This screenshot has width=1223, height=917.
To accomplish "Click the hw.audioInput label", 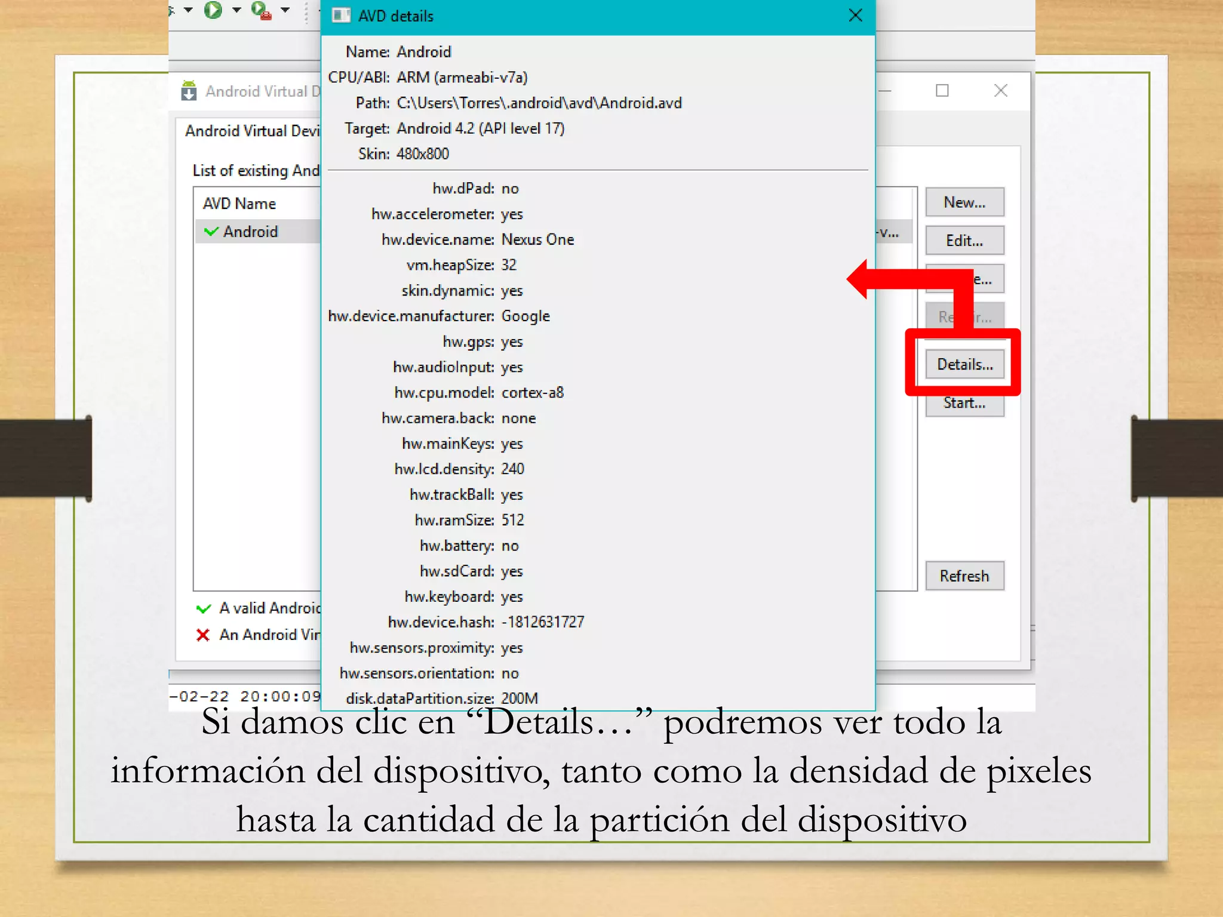I will pos(444,367).
